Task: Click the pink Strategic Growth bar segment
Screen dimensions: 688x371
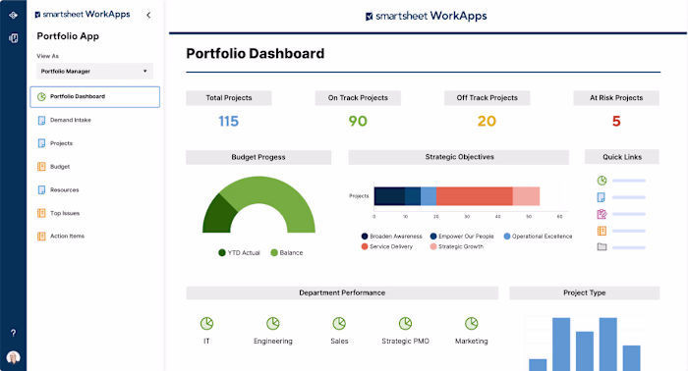Action: 526,196
